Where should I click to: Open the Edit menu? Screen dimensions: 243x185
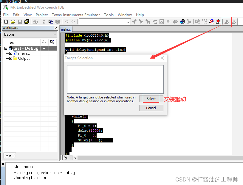tap(16, 15)
